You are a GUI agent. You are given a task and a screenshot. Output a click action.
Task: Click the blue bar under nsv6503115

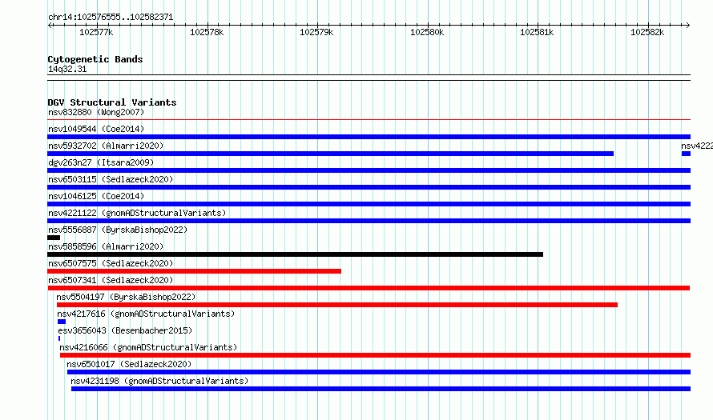tap(369, 187)
